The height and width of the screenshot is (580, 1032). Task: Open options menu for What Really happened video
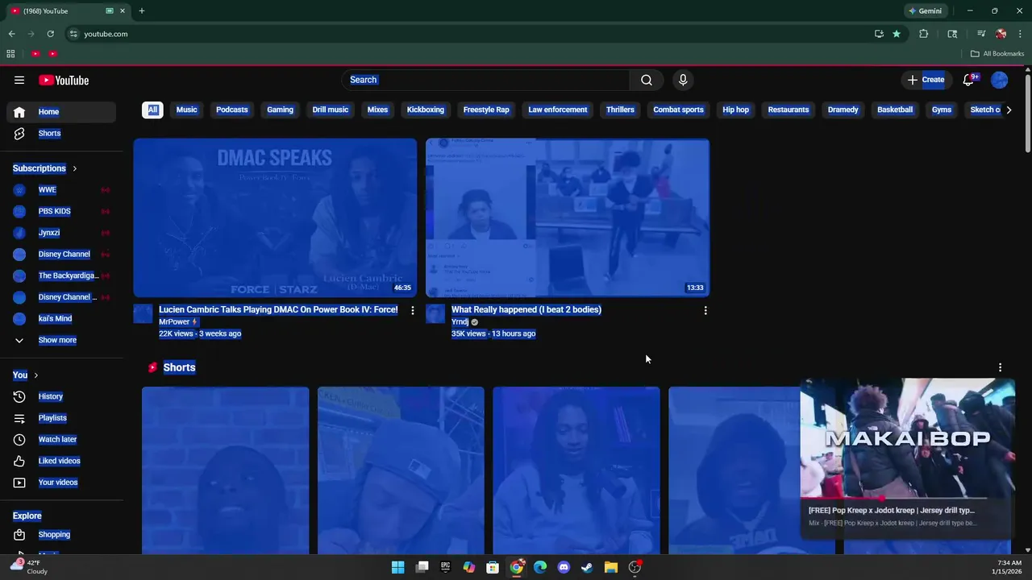click(705, 310)
